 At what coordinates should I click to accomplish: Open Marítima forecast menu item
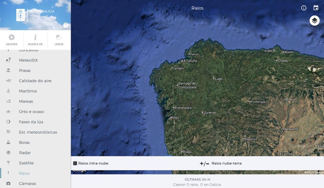pyautogui.click(x=35, y=91)
